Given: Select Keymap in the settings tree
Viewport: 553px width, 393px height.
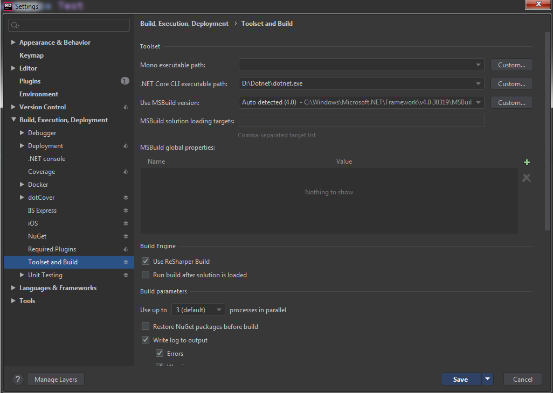Looking at the screenshot, I should click(x=31, y=55).
